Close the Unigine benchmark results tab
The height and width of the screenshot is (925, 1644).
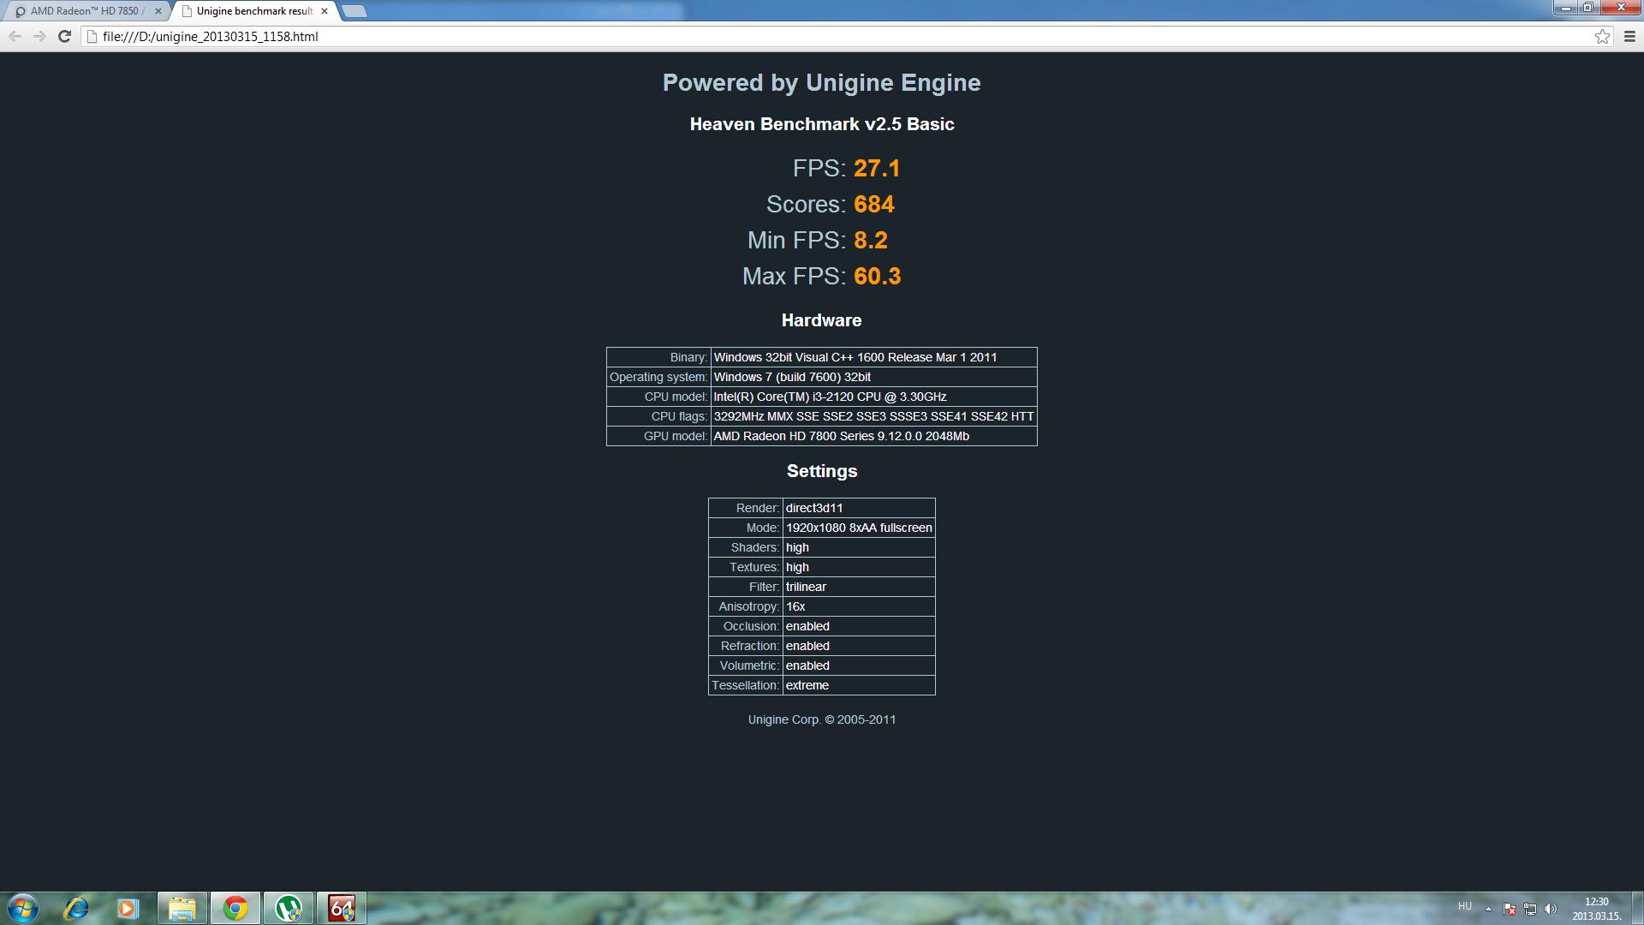coord(325,11)
